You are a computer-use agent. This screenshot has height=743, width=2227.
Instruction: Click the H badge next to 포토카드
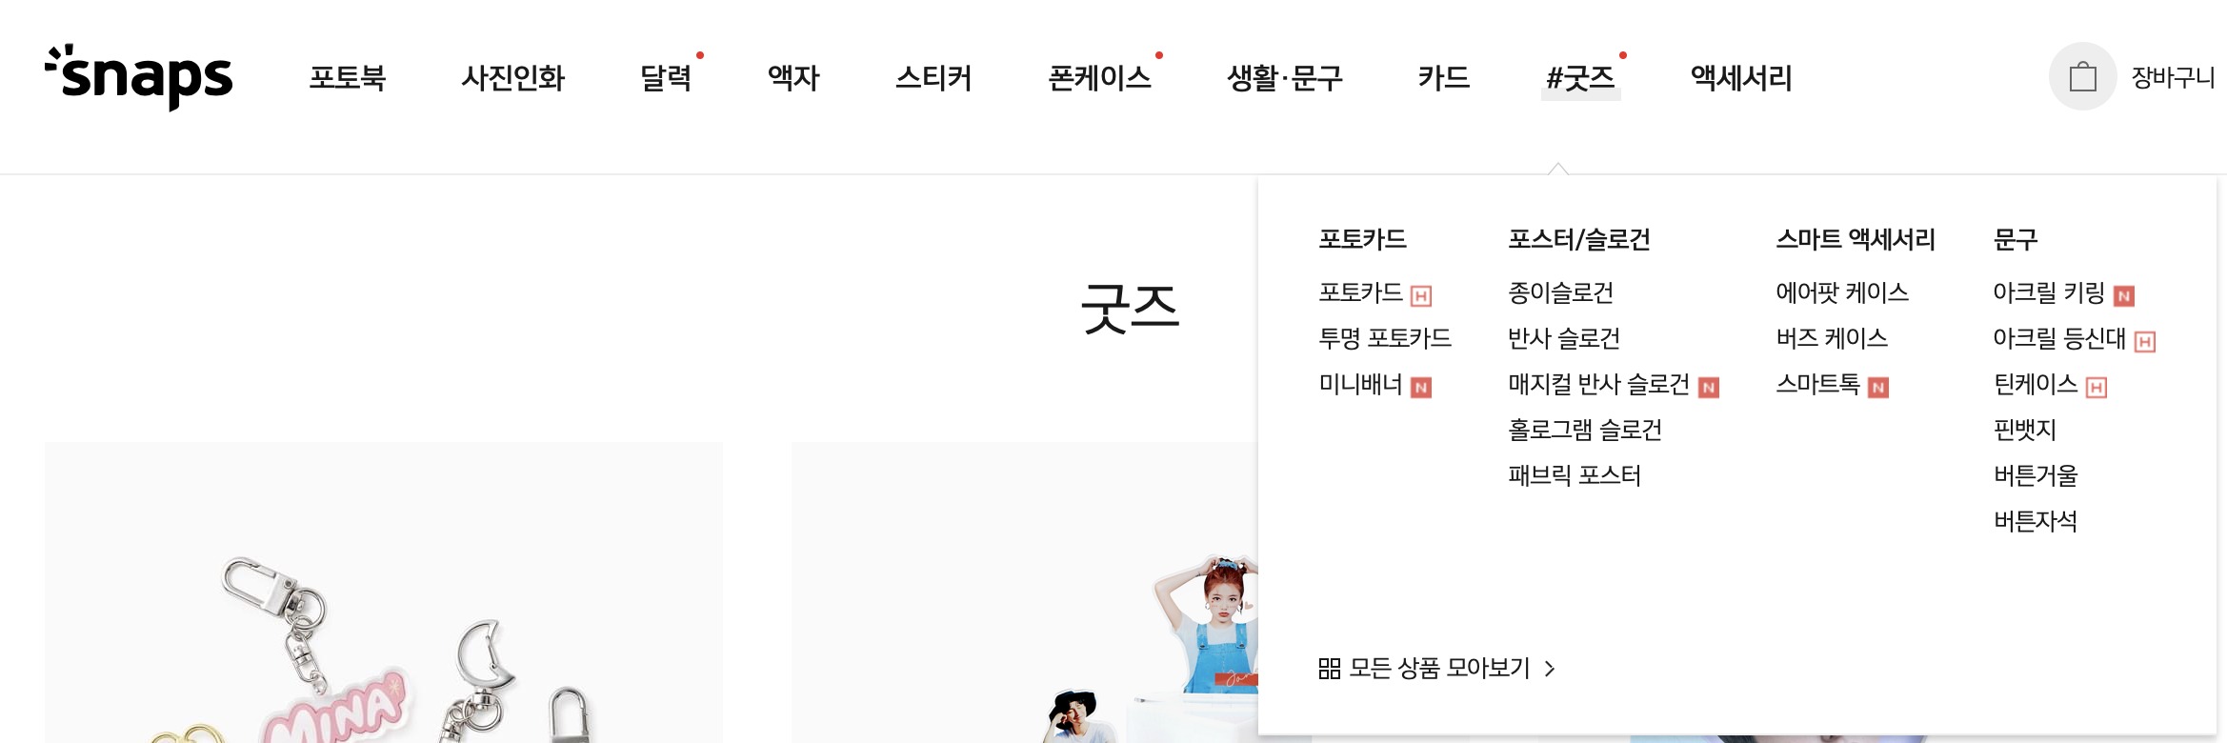coord(1421,296)
